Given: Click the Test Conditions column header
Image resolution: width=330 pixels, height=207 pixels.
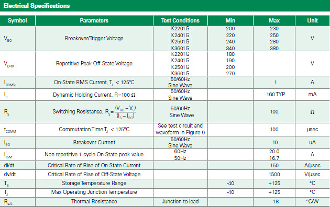Looking at the screenshot, I should (x=180, y=20).
